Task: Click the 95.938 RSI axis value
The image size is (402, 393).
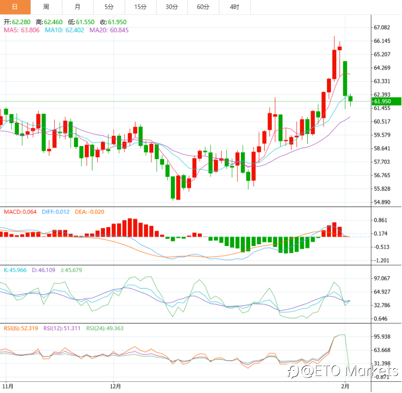Action: point(382,336)
